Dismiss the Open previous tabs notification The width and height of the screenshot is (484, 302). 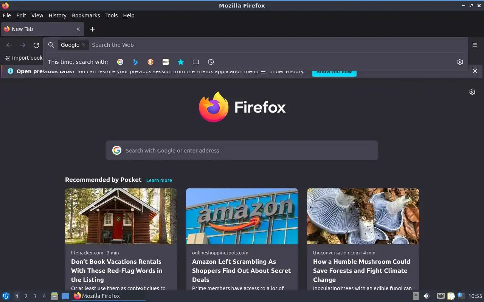[475, 71]
